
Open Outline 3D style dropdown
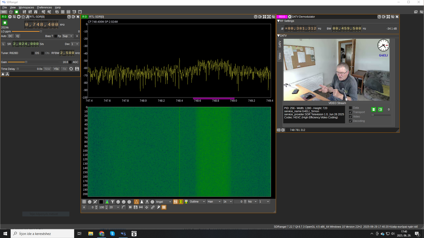[197, 202]
